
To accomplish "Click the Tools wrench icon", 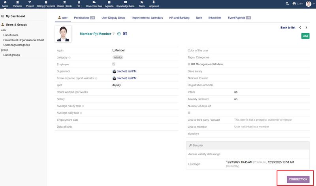I will click(x=142, y=2).
